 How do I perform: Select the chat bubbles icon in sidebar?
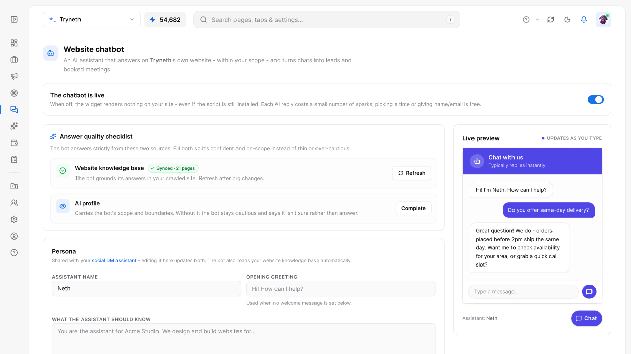14,110
